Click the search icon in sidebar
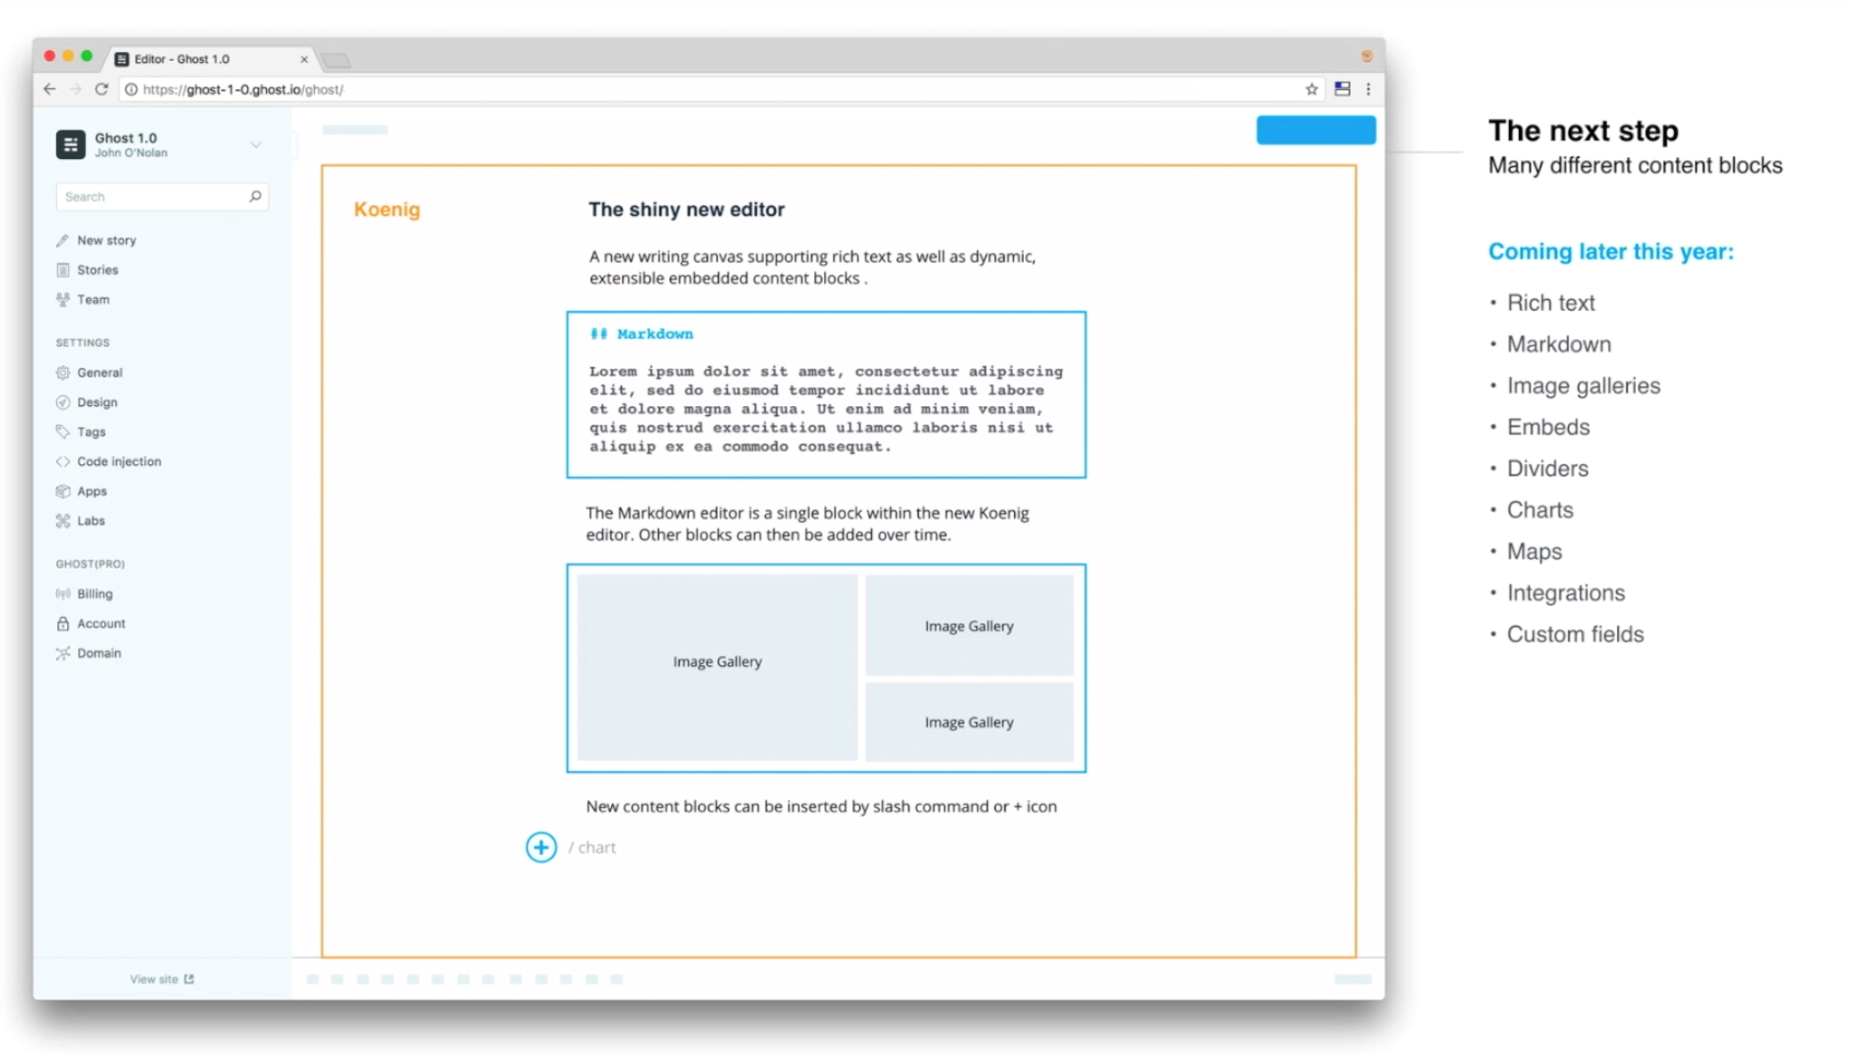Viewport: 1873px width, 1054px height. click(254, 195)
